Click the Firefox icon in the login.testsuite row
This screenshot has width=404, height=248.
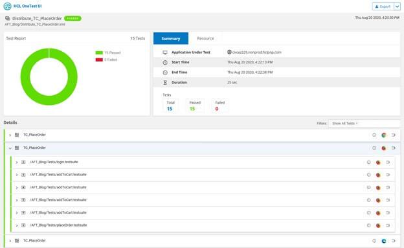click(378, 163)
